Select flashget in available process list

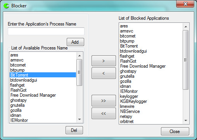pyautogui.click(x=43, y=85)
